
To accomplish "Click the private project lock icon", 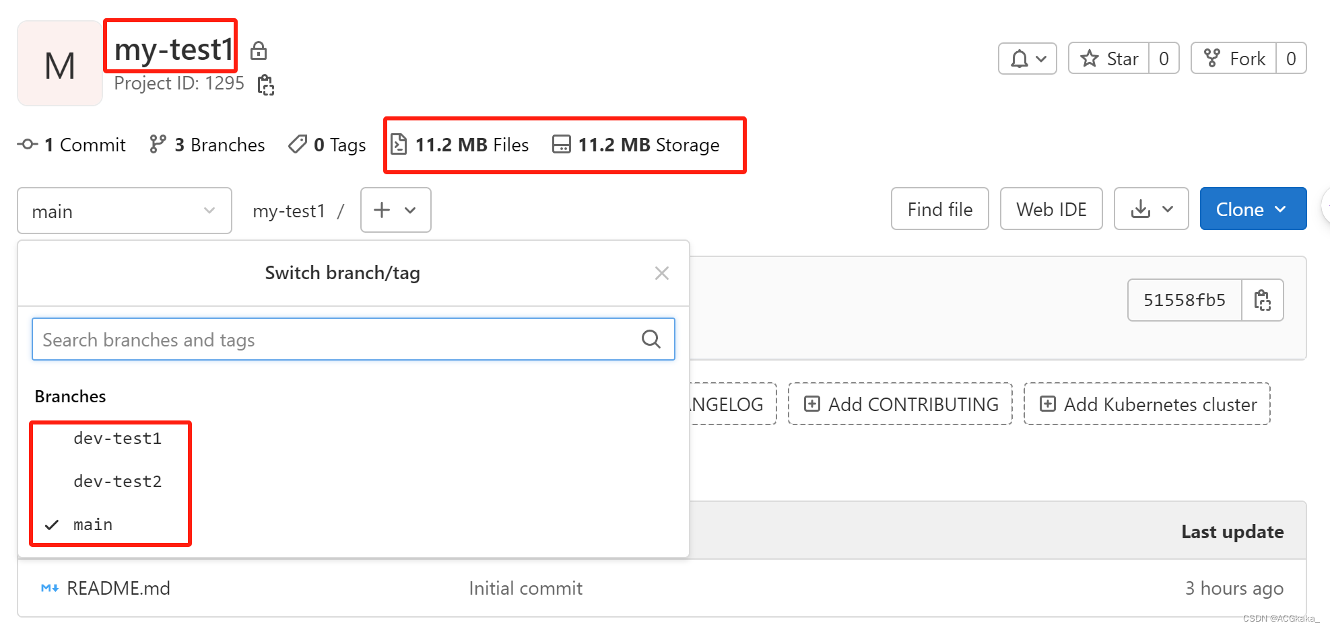I will pos(259,50).
